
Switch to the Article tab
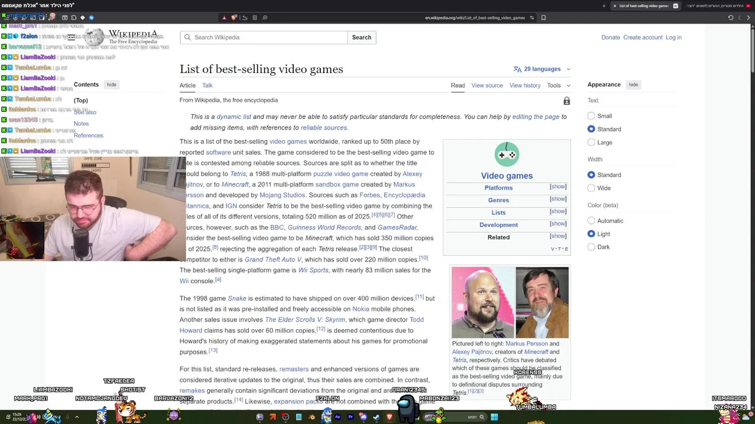188,85
